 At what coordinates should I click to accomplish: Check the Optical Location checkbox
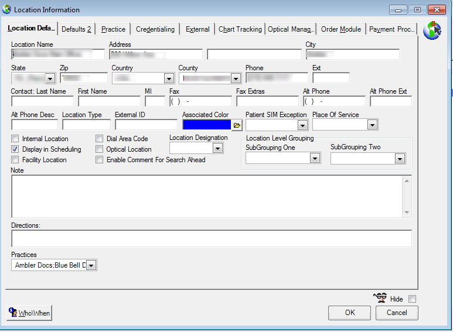(100, 149)
